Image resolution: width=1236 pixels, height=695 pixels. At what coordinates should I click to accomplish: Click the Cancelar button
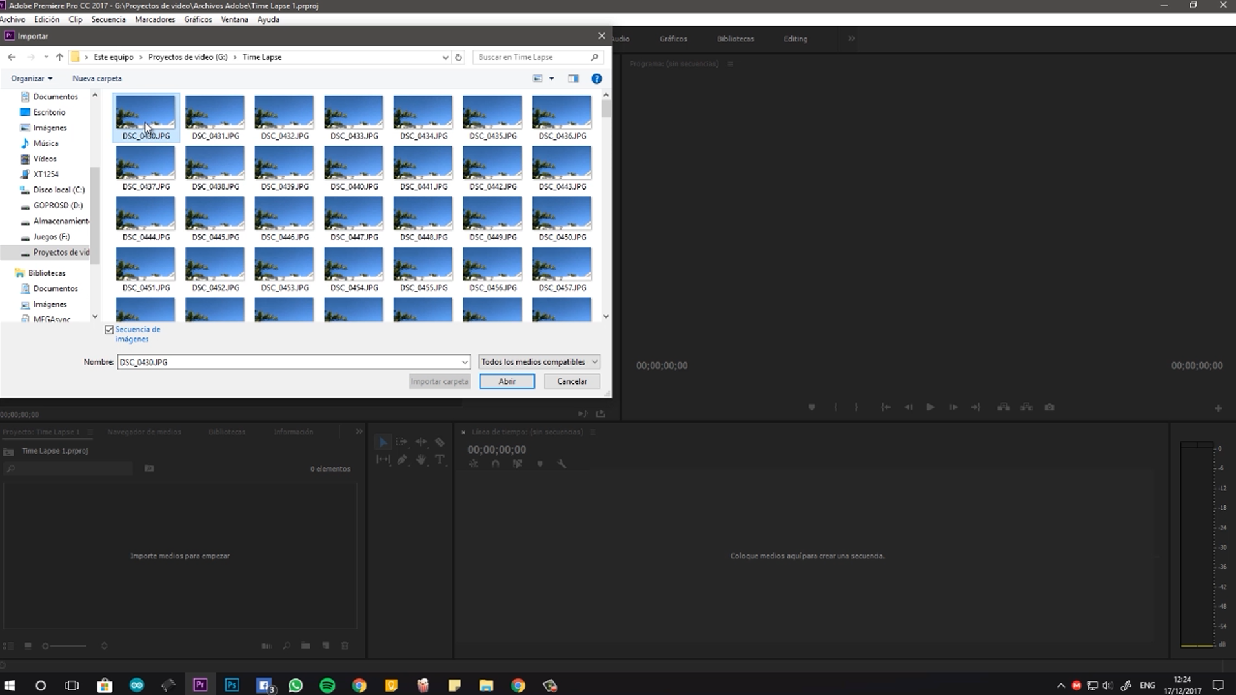[x=572, y=381]
